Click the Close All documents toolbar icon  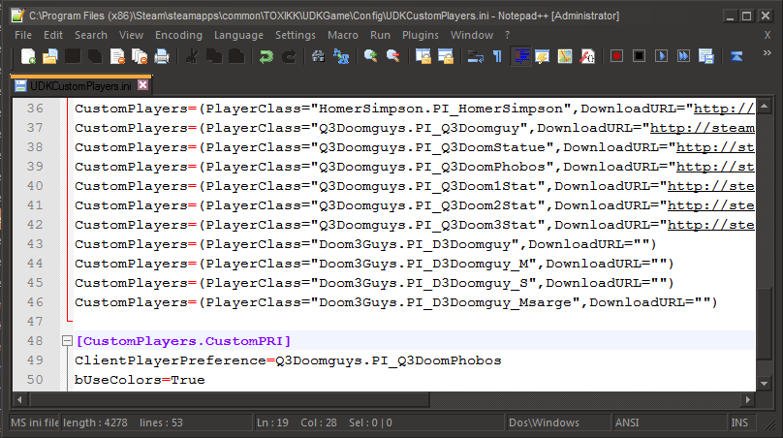tap(140, 56)
